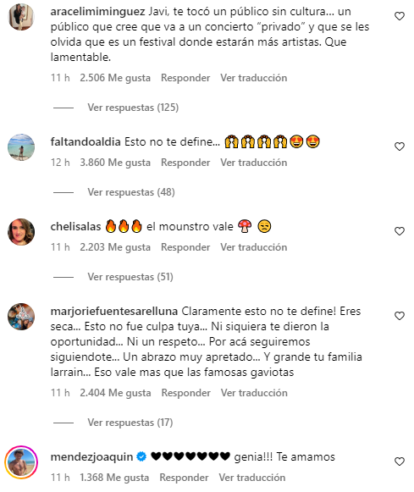Open the chelisalas username link
414x492 pixels.
pos(75,227)
